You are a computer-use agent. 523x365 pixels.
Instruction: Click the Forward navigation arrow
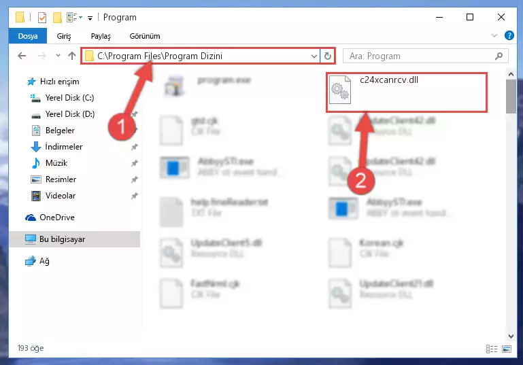tap(41, 56)
